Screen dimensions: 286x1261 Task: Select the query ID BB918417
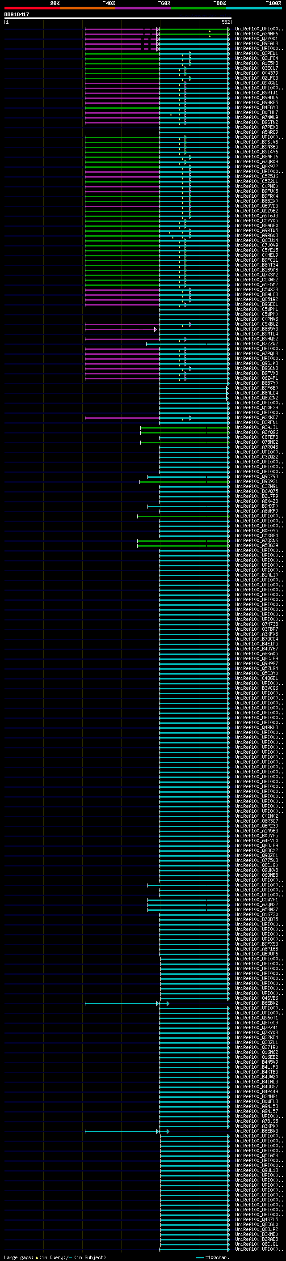click(x=17, y=14)
